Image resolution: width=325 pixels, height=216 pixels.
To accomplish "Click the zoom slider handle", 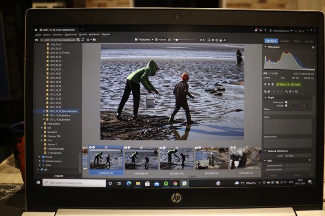I will click(x=177, y=40).
